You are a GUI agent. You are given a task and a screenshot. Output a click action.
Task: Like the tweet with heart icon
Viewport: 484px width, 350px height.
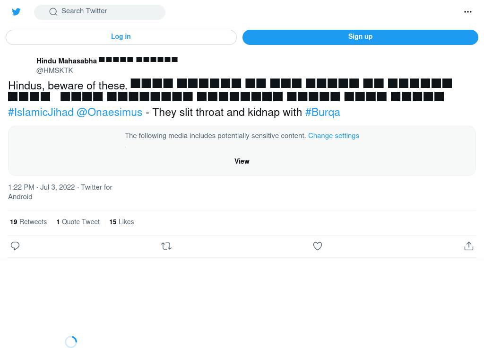tap(318, 246)
